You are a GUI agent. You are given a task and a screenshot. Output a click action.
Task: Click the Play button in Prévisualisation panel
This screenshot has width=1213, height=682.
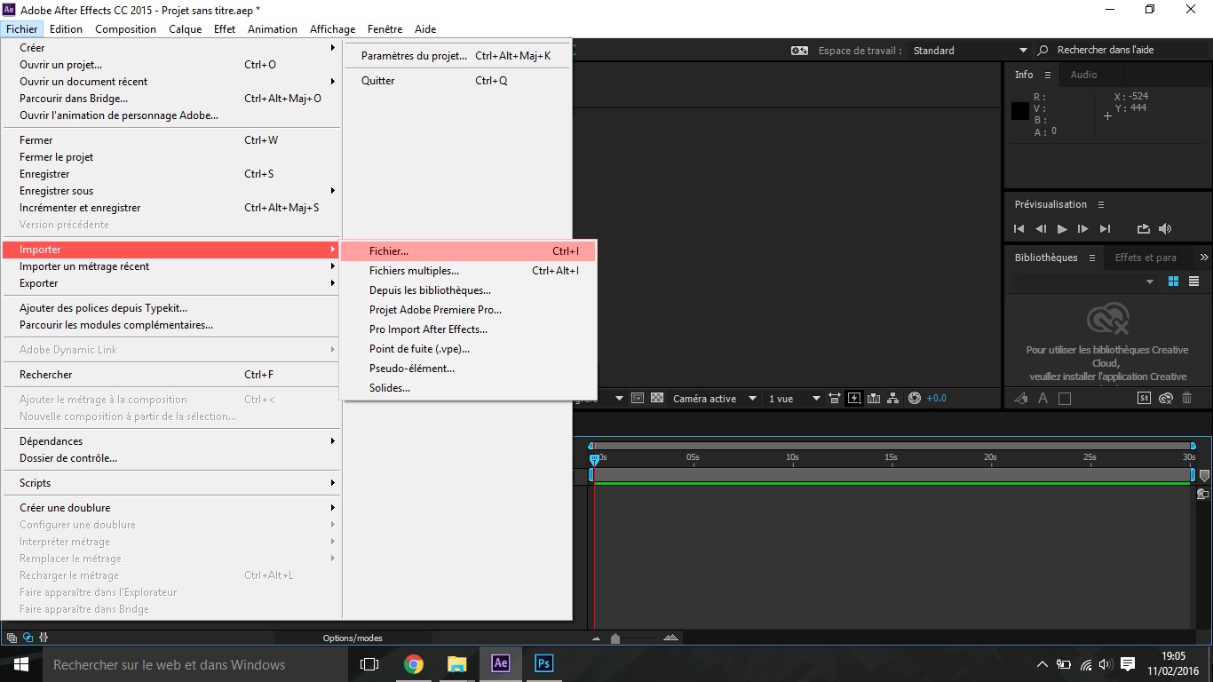click(1062, 229)
